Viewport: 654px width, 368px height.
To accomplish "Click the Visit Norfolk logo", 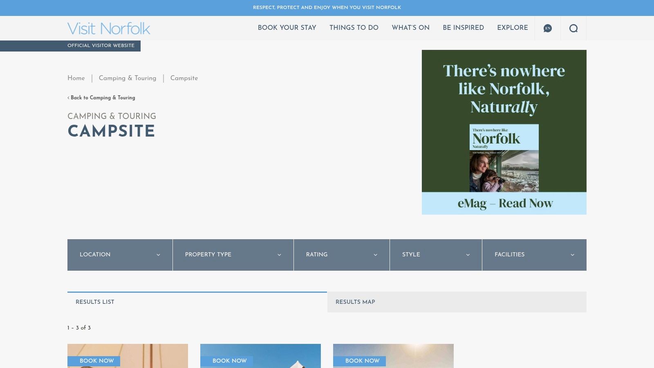I will 109,28.
